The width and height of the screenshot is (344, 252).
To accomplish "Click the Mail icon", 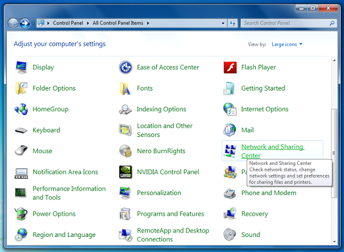I will pos(230,130).
